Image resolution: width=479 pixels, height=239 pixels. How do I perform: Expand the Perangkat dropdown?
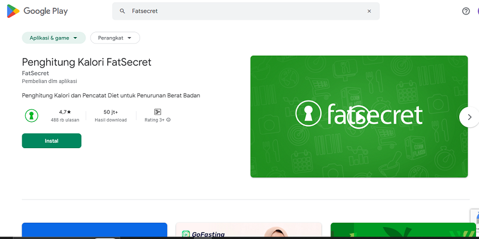[x=115, y=38]
